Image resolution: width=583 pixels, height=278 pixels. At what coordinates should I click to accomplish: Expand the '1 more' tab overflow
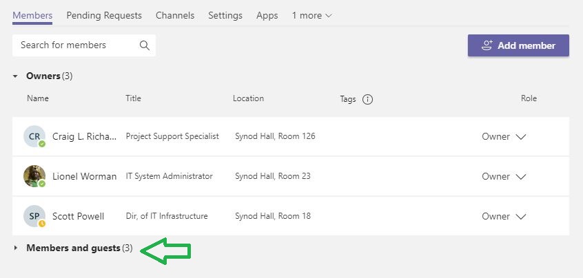[311, 16]
